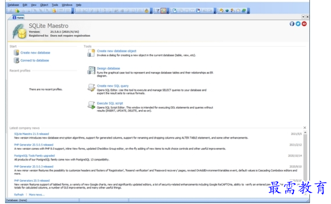Expand the second toolbar's overflow handle
This screenshot has width=331, height=204.
(x=151, y=11)
